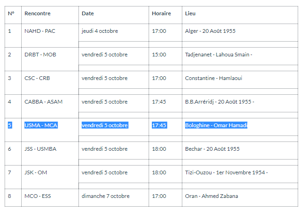
Task: Select the Lieu column header
Action: pos(190,13)
